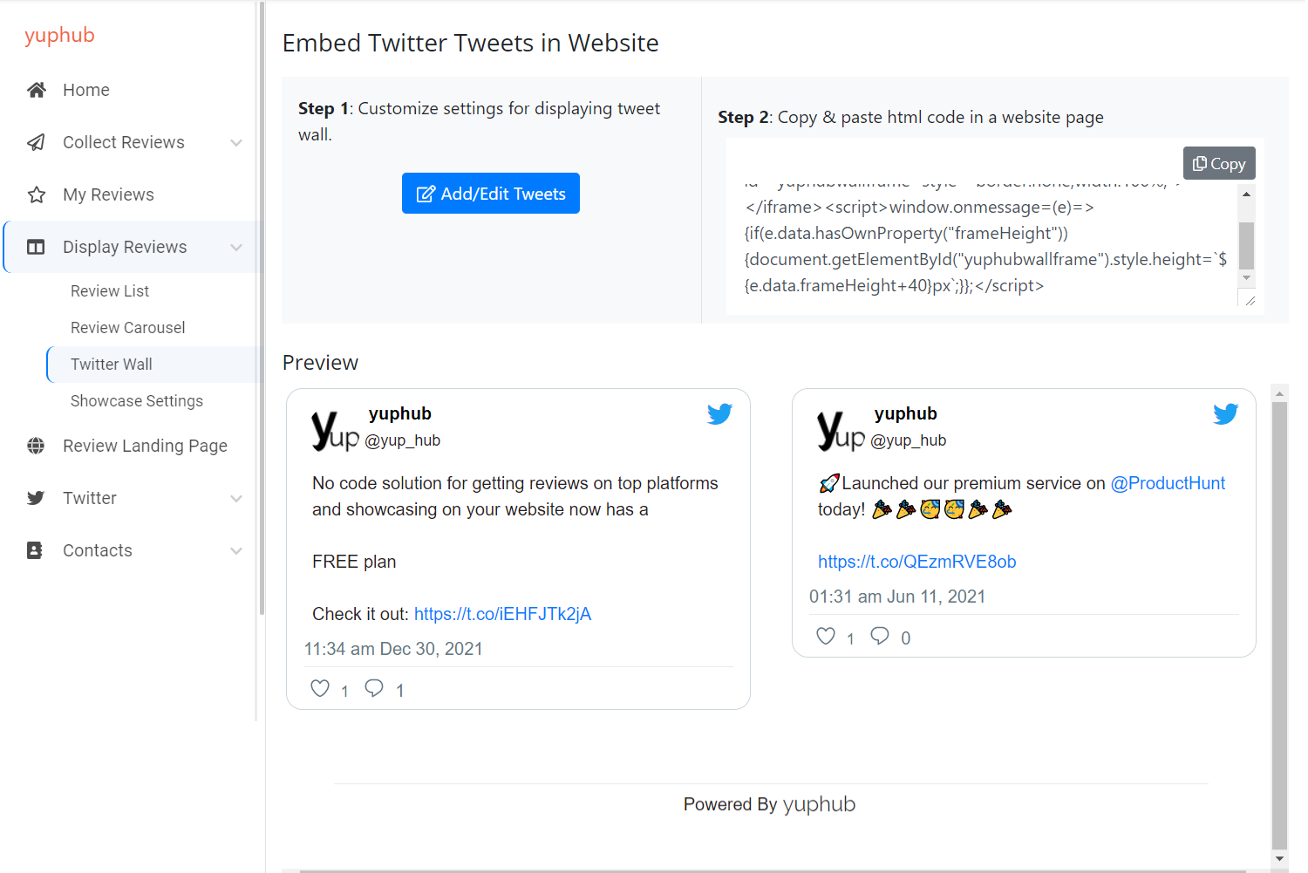Click the Home house icon in sidebar
This screenshot has width=1308, height=873.
click(37, 90)
